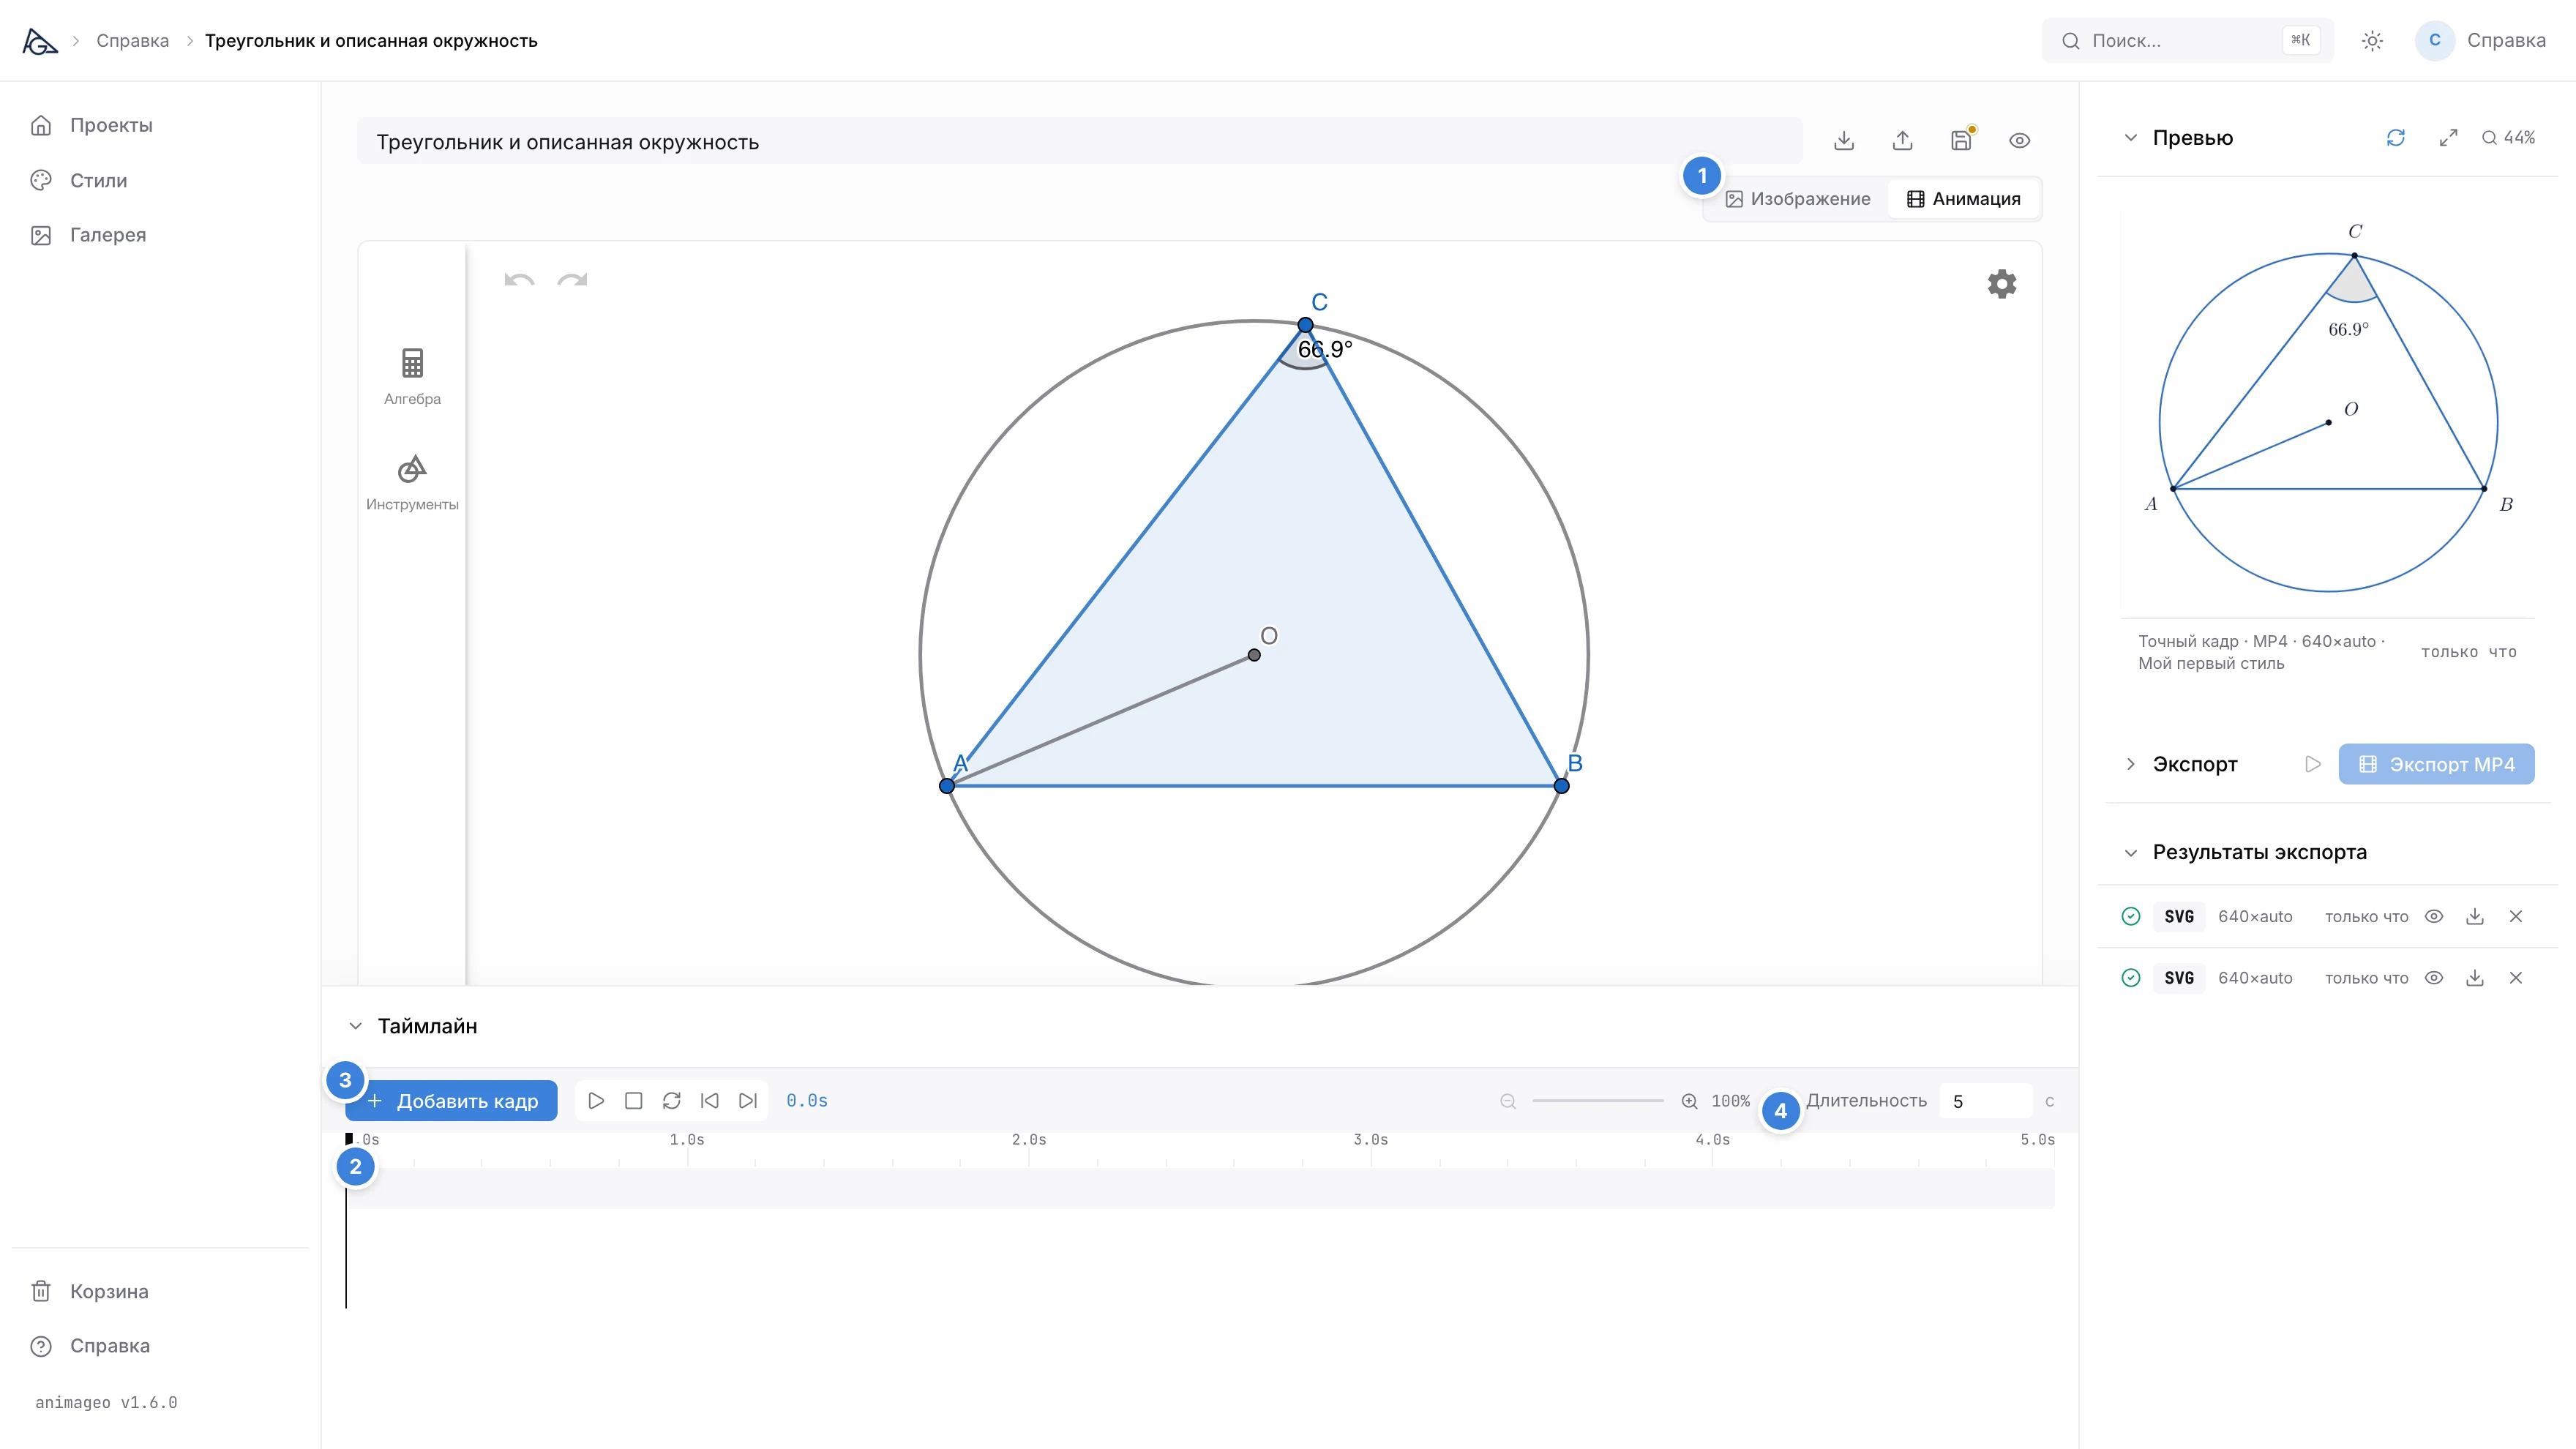Click the download icon near title
This screenshot has height=1449, width=2576.
(1844, 140)
